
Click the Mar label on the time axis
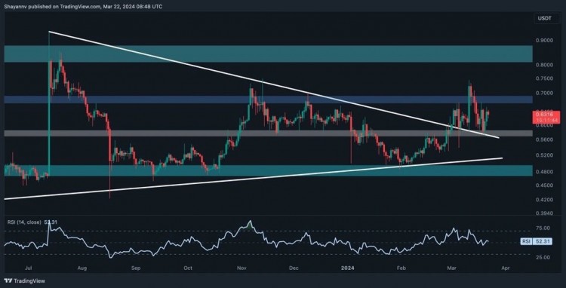tap(451, 268)
